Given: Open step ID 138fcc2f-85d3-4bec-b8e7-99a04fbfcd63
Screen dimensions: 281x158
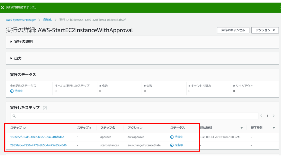Looking at the screenshot, I should point(37,137).
